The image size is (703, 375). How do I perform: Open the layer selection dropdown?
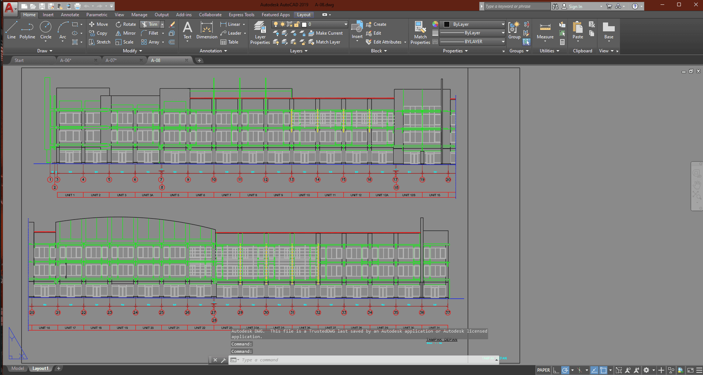click(x=346, y=24)
